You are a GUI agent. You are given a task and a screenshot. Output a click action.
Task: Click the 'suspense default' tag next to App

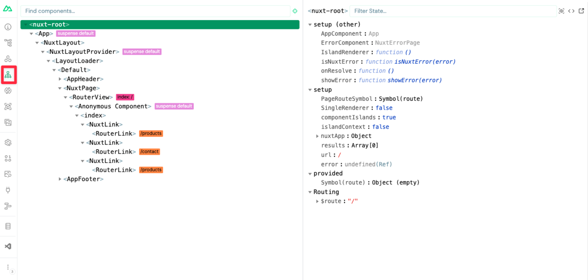[76, 34]
